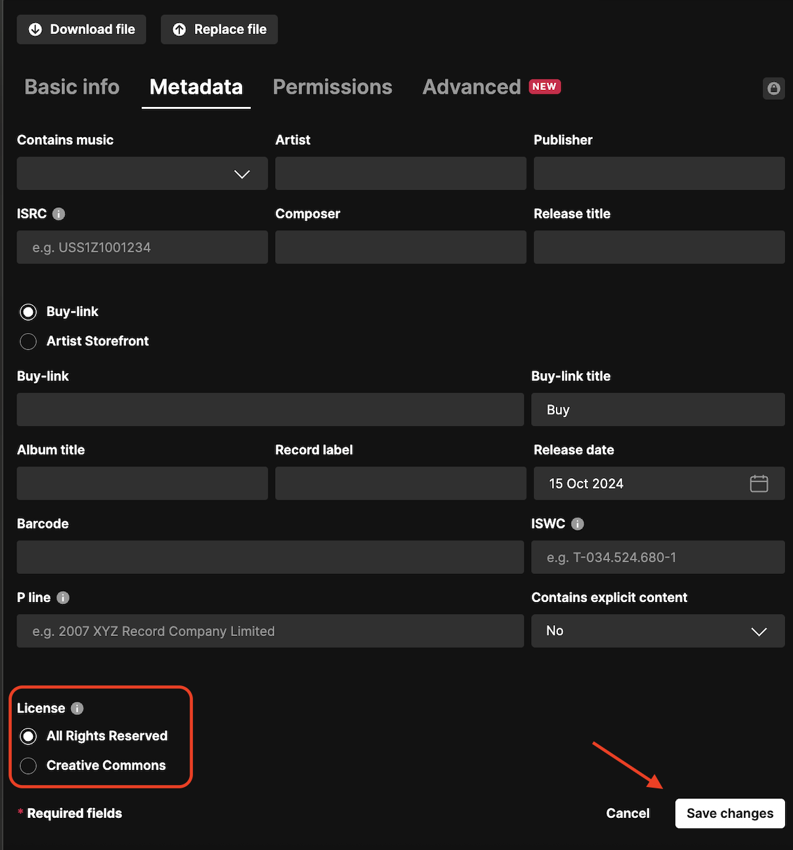The height and width of the screenshot is (850, 793).
Task: Click the P line info icon
Action: 63,597
